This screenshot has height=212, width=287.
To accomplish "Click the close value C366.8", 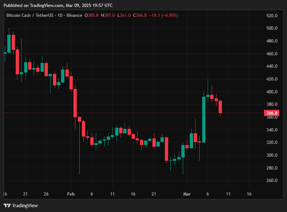I will pyautogui.click(x=140, y=15).
